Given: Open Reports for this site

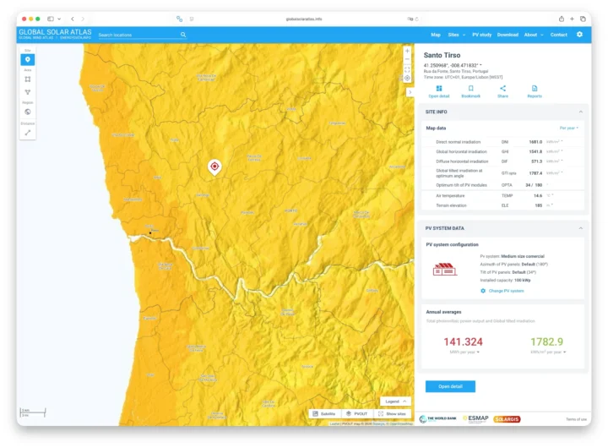Looking at the screenshot, I should coord(535,91).
